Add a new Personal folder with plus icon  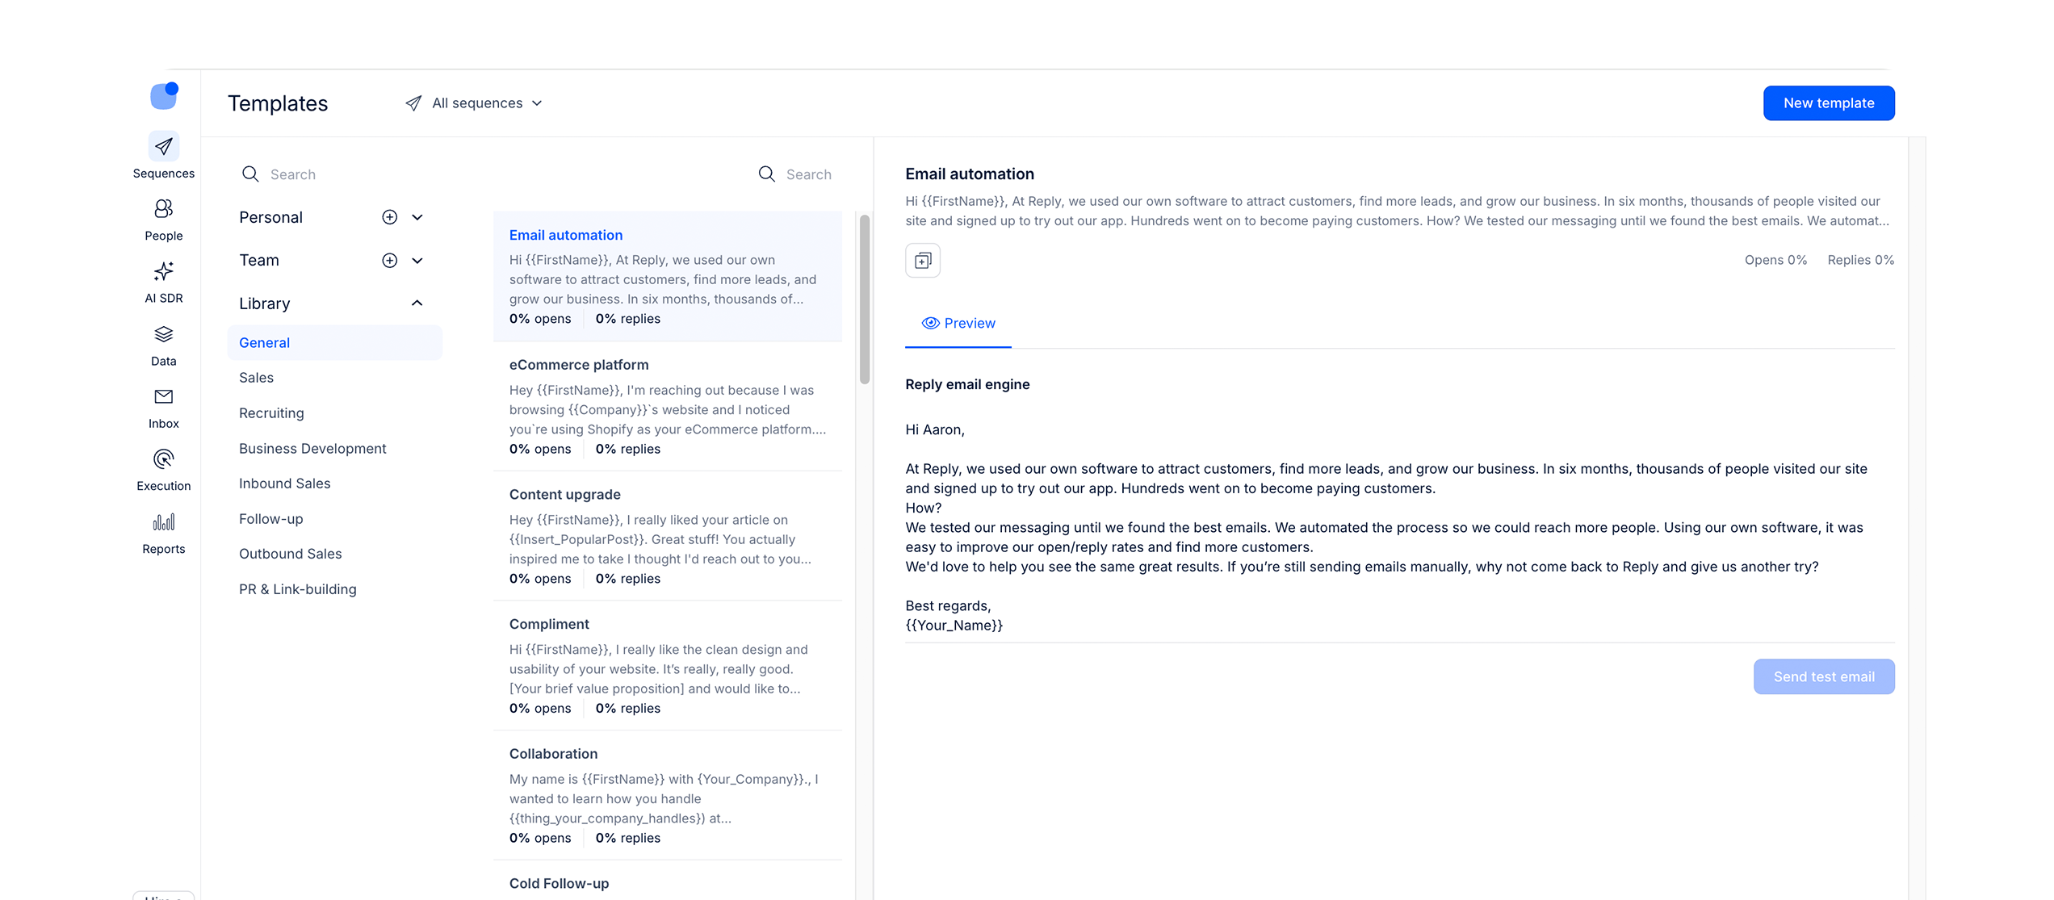(390, 217)
